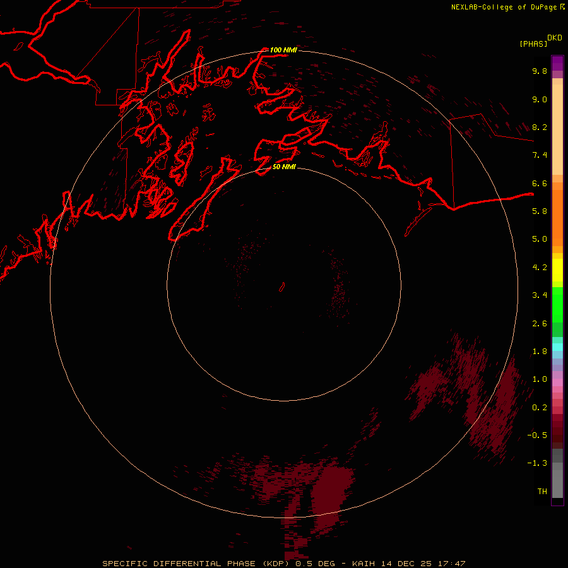This screenshot has height=568, width=568.
Task: Click the [PHAS] legend header label
Action: pos(533,44)
